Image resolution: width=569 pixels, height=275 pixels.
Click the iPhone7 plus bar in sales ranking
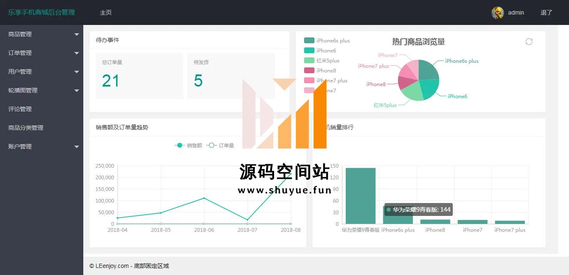click(x=510, y=222)
